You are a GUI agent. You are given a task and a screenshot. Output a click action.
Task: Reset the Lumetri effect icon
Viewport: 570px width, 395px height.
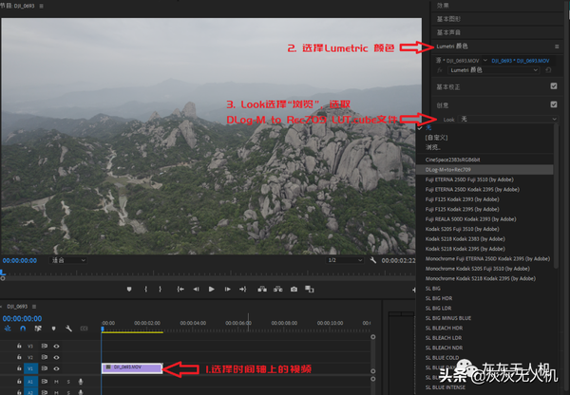[548, 70]
